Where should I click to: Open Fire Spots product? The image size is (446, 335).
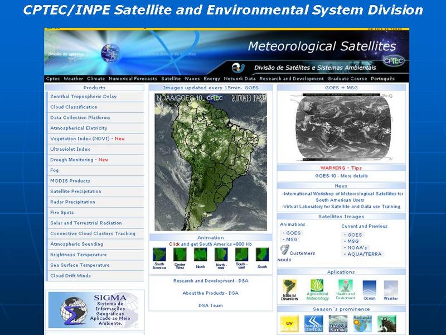[95, 213]
